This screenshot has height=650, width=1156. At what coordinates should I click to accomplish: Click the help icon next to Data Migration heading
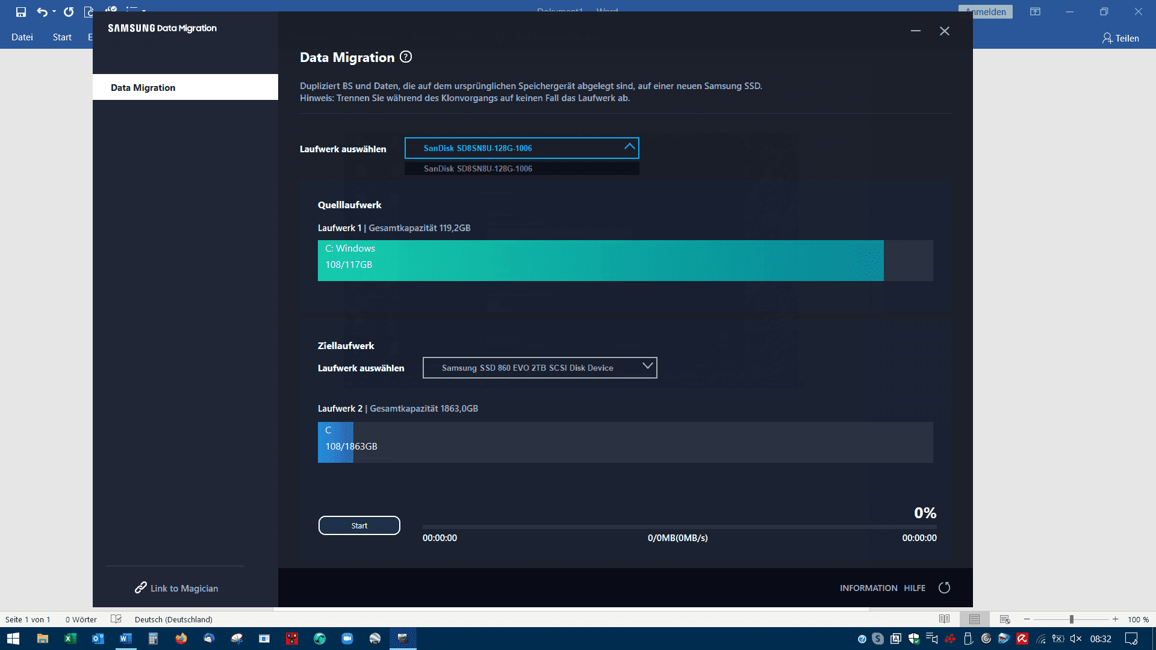click(406, 57)
